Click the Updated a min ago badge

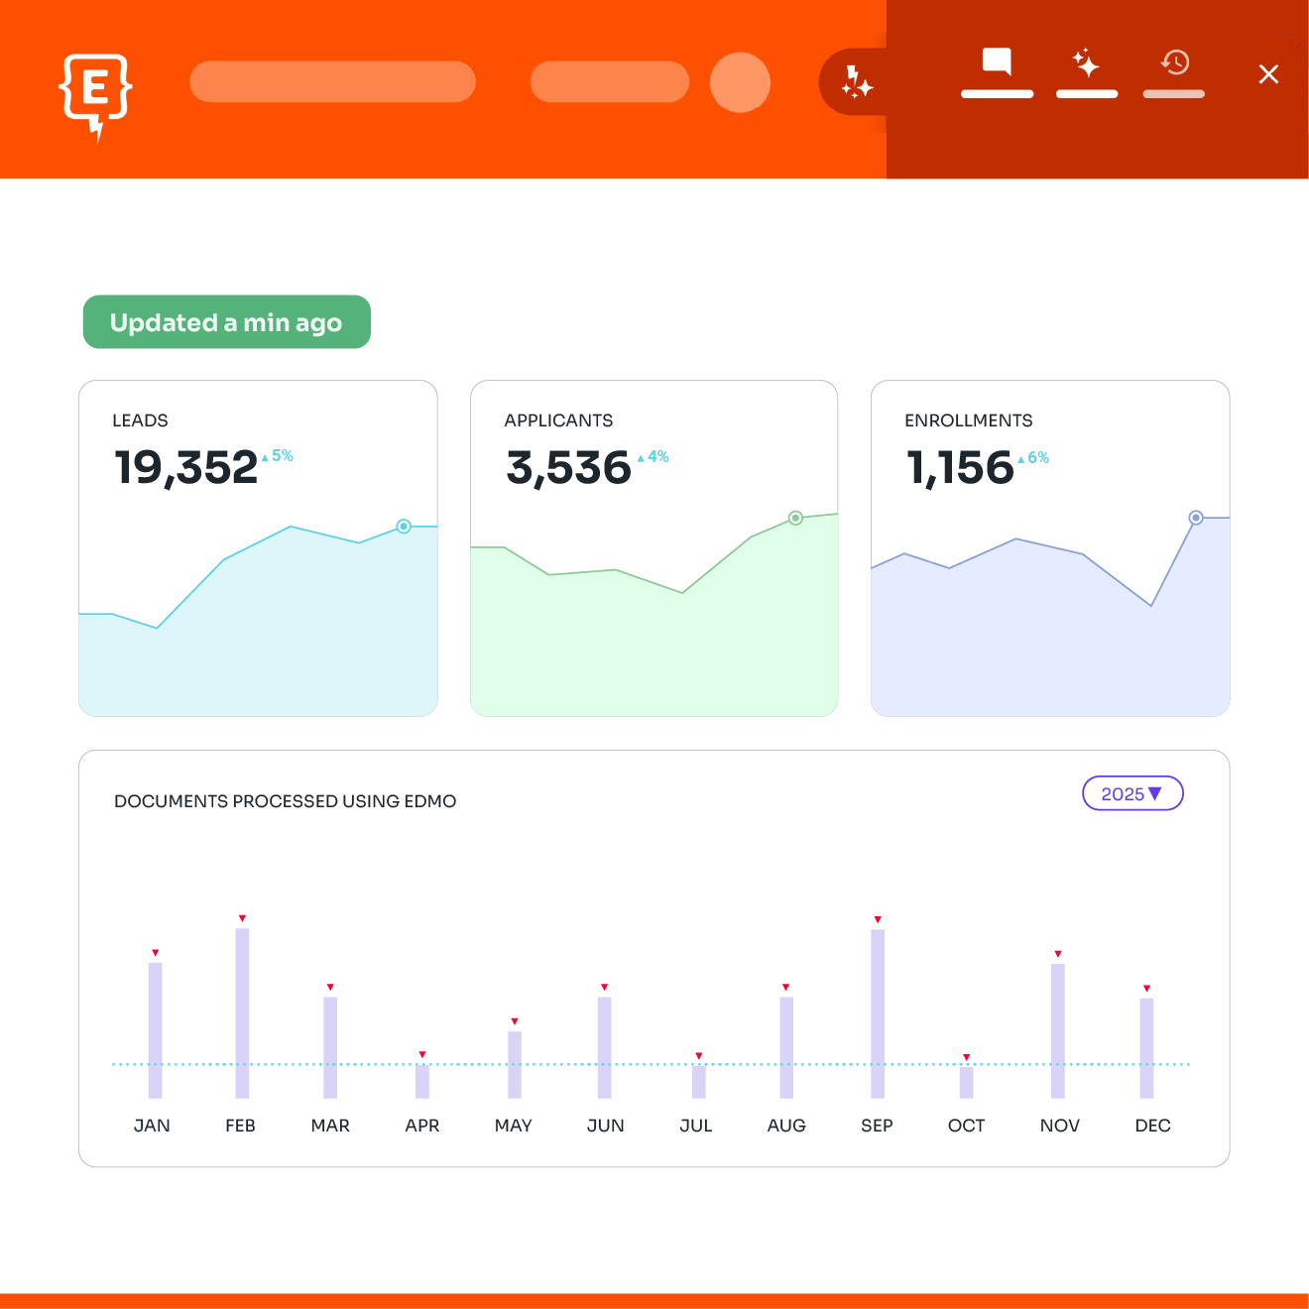(x=226, y=322)
